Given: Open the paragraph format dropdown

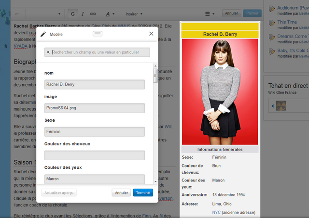Looking at the screenshot, I should tap(45, 14).
